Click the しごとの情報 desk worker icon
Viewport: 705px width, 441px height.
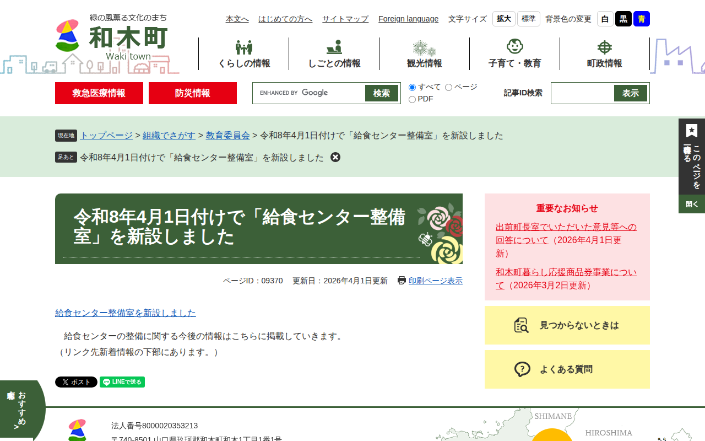pyautogui.click(x=334, y=47)
